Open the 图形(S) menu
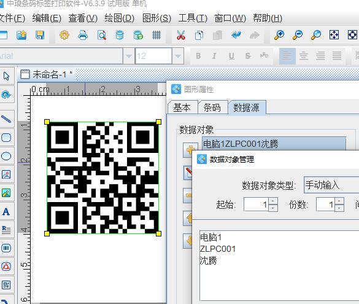The height and width of the screenshot is (304, 359). 156,18
